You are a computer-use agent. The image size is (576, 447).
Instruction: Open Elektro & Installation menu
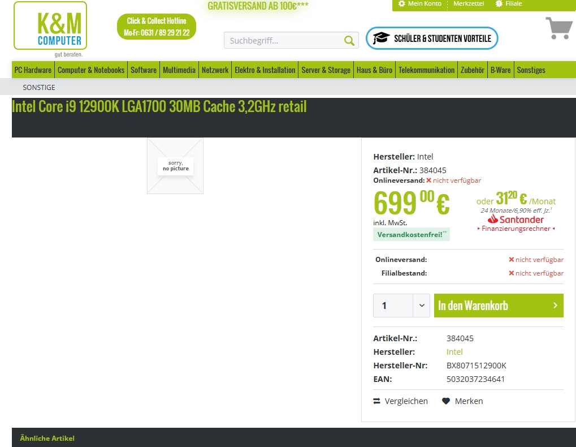pyautogui.click(x=265, y=70)
